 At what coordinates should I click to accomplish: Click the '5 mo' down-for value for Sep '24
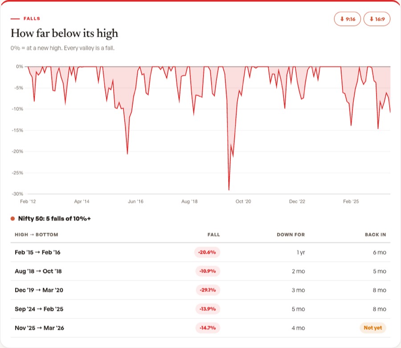(x=298, y=309)
